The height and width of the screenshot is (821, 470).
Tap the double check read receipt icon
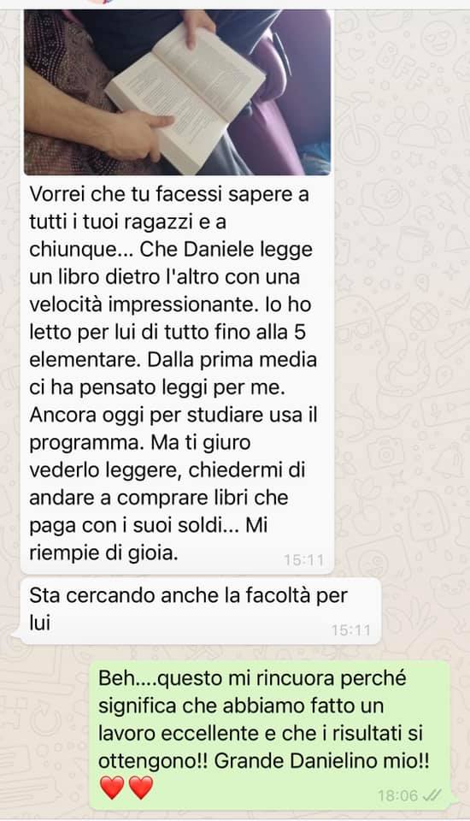[x=432, y=796]
